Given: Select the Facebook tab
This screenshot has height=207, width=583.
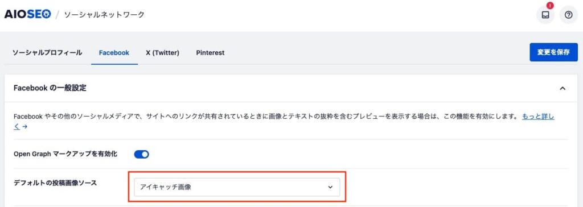Looking at the screenshot, I should (x=114, y=53).
